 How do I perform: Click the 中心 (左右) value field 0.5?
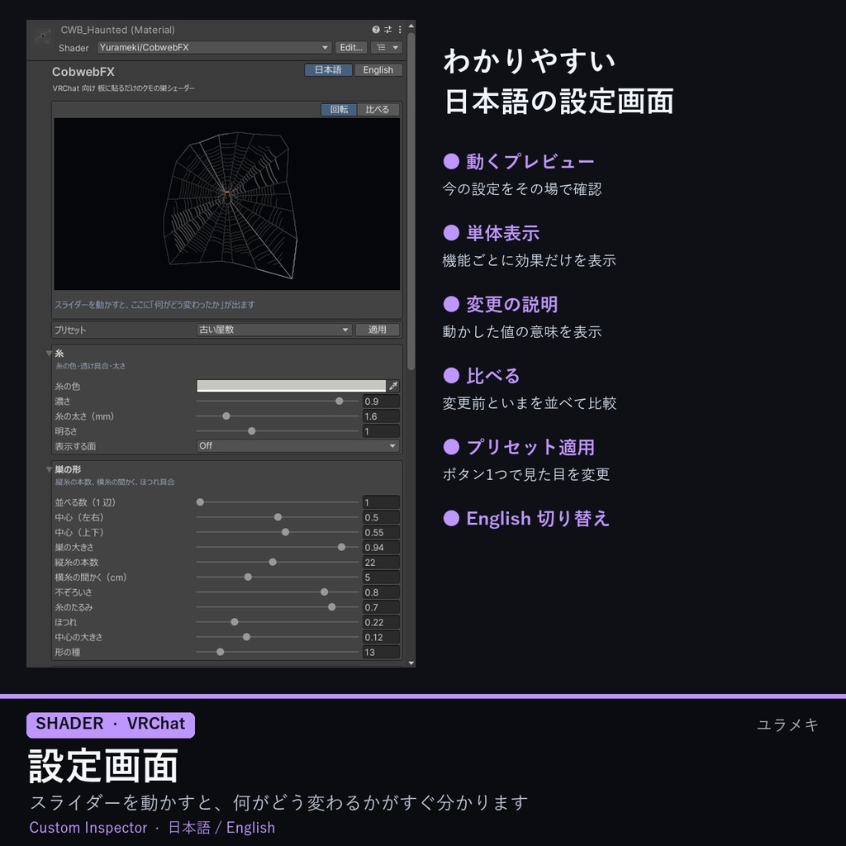pyautogui.click(x=381, y=517)
